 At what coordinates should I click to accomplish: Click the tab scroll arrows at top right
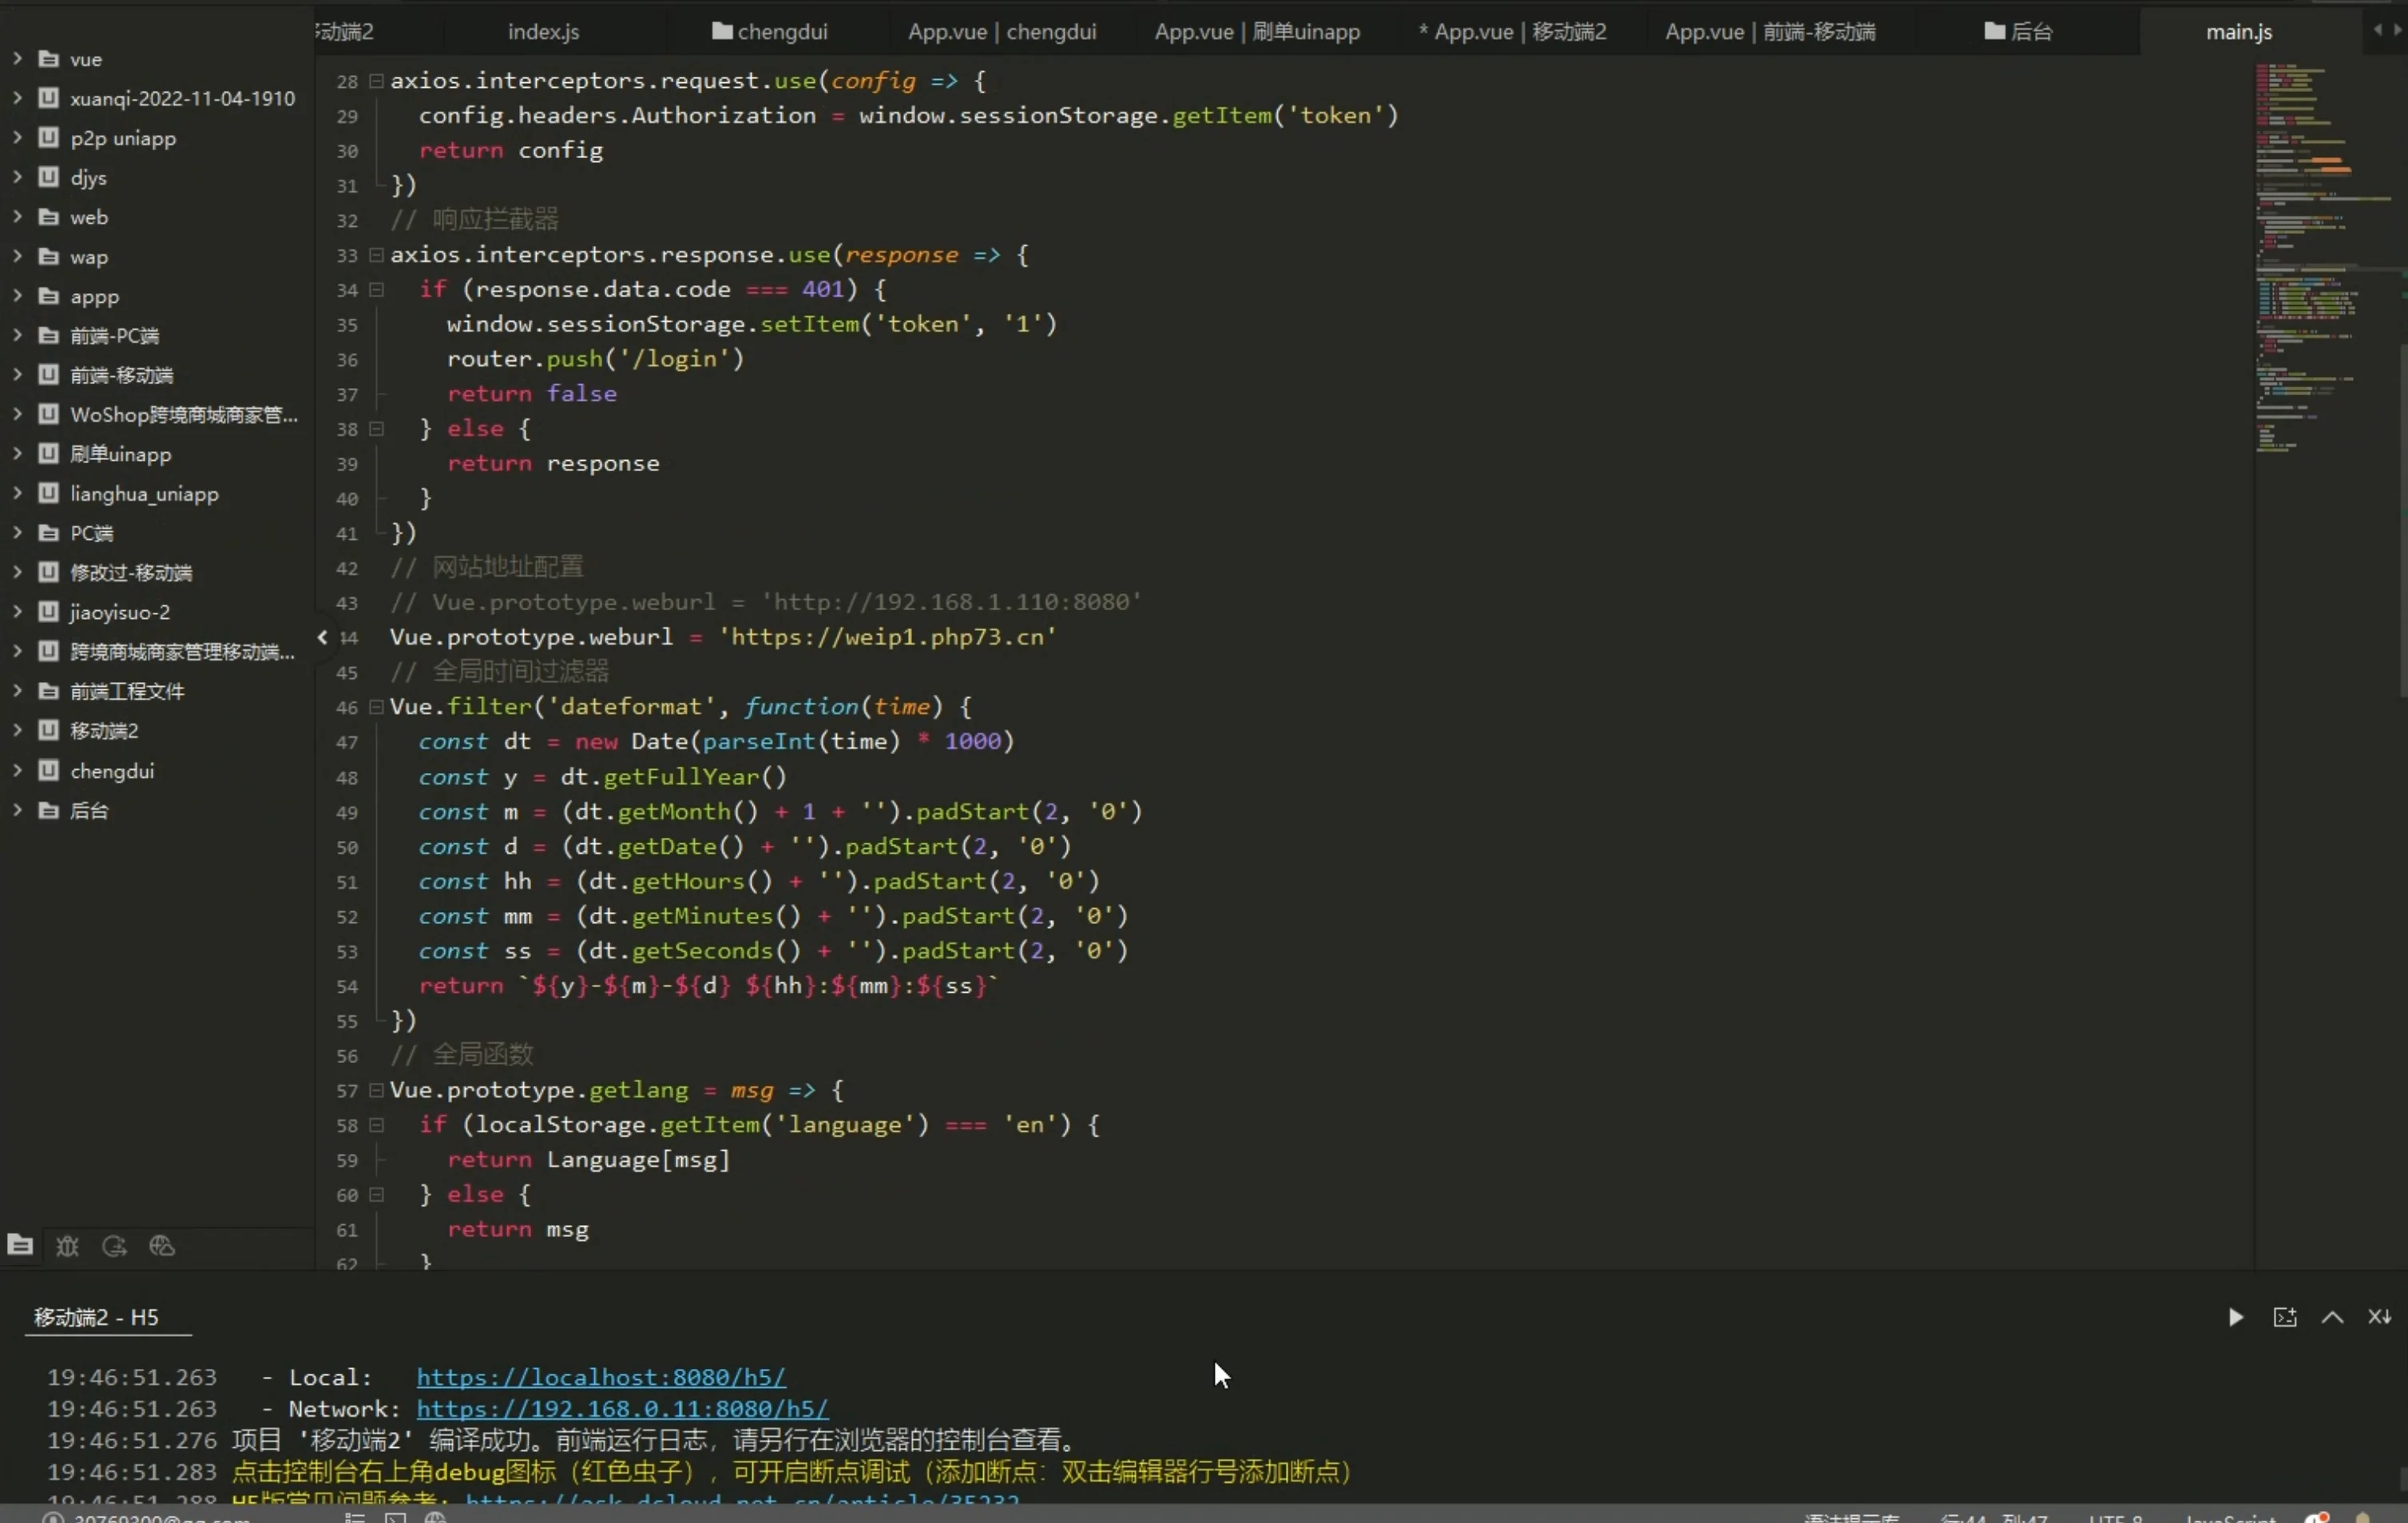click(x=2386, y=30)
